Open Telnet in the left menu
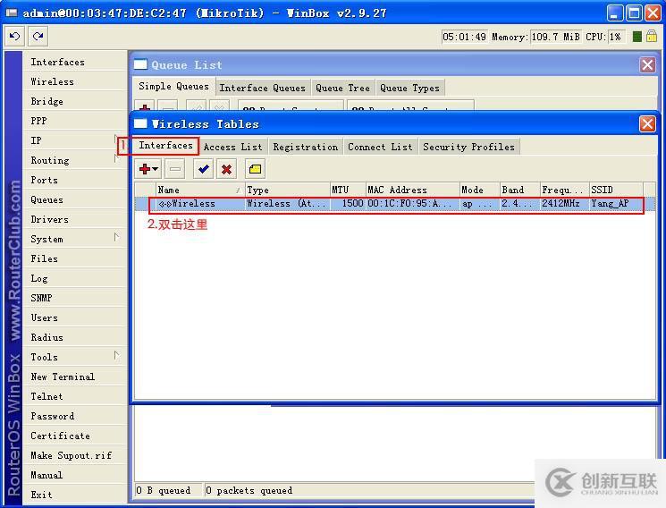This screenshot has width=666, height=508. coord(75,396)
